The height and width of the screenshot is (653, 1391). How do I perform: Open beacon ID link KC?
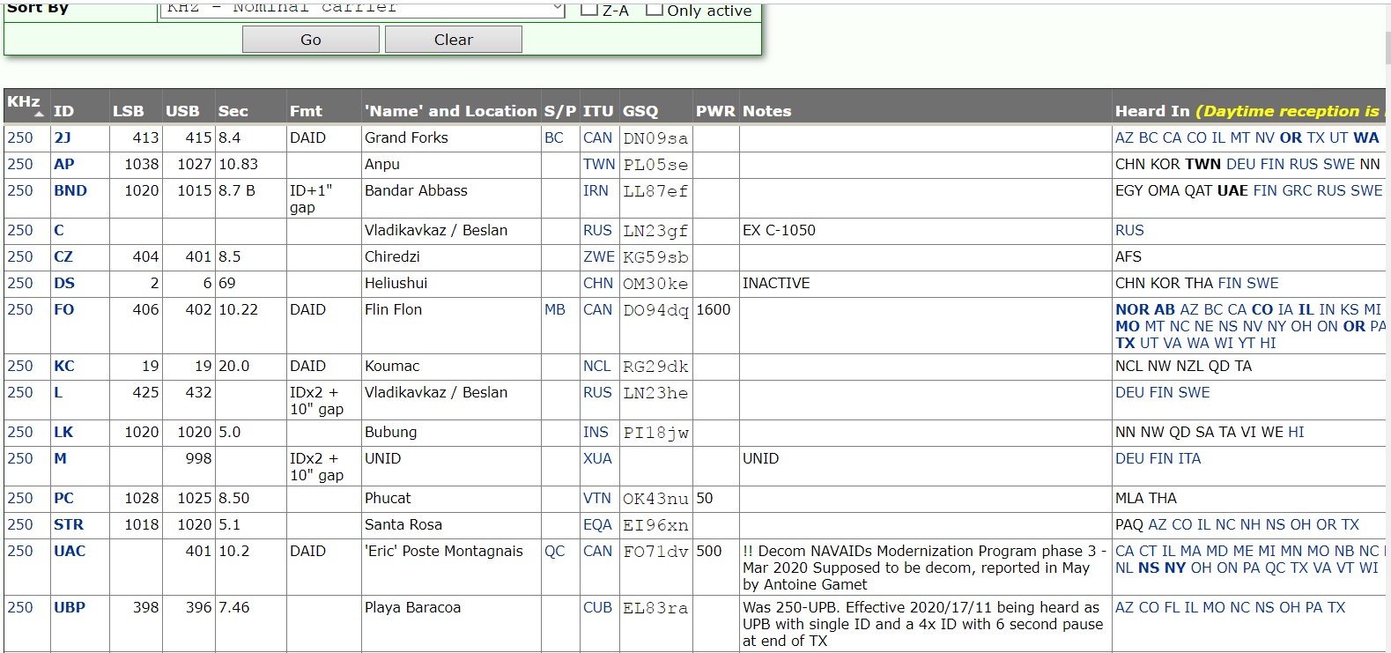(63, 366)
